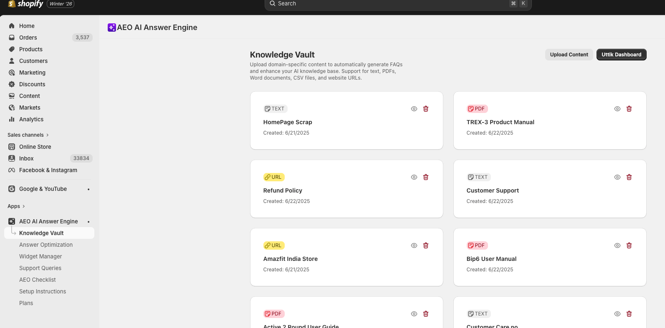Click the Online Store icon
This screenshot has width=665, height=328.
click(12, 147)
